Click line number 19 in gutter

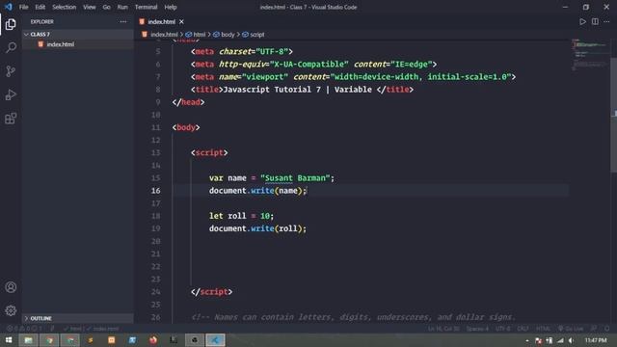[156, 228]
